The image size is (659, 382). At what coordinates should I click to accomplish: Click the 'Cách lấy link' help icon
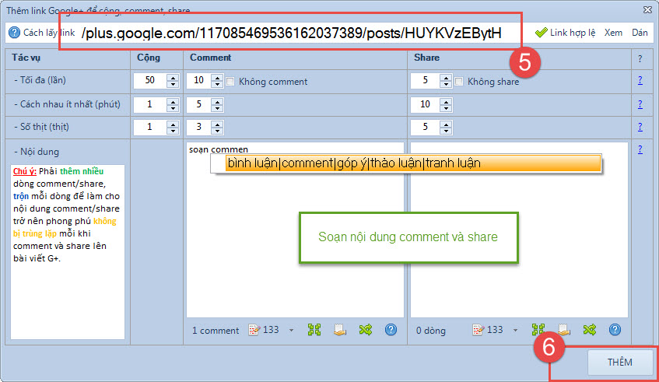14,33
